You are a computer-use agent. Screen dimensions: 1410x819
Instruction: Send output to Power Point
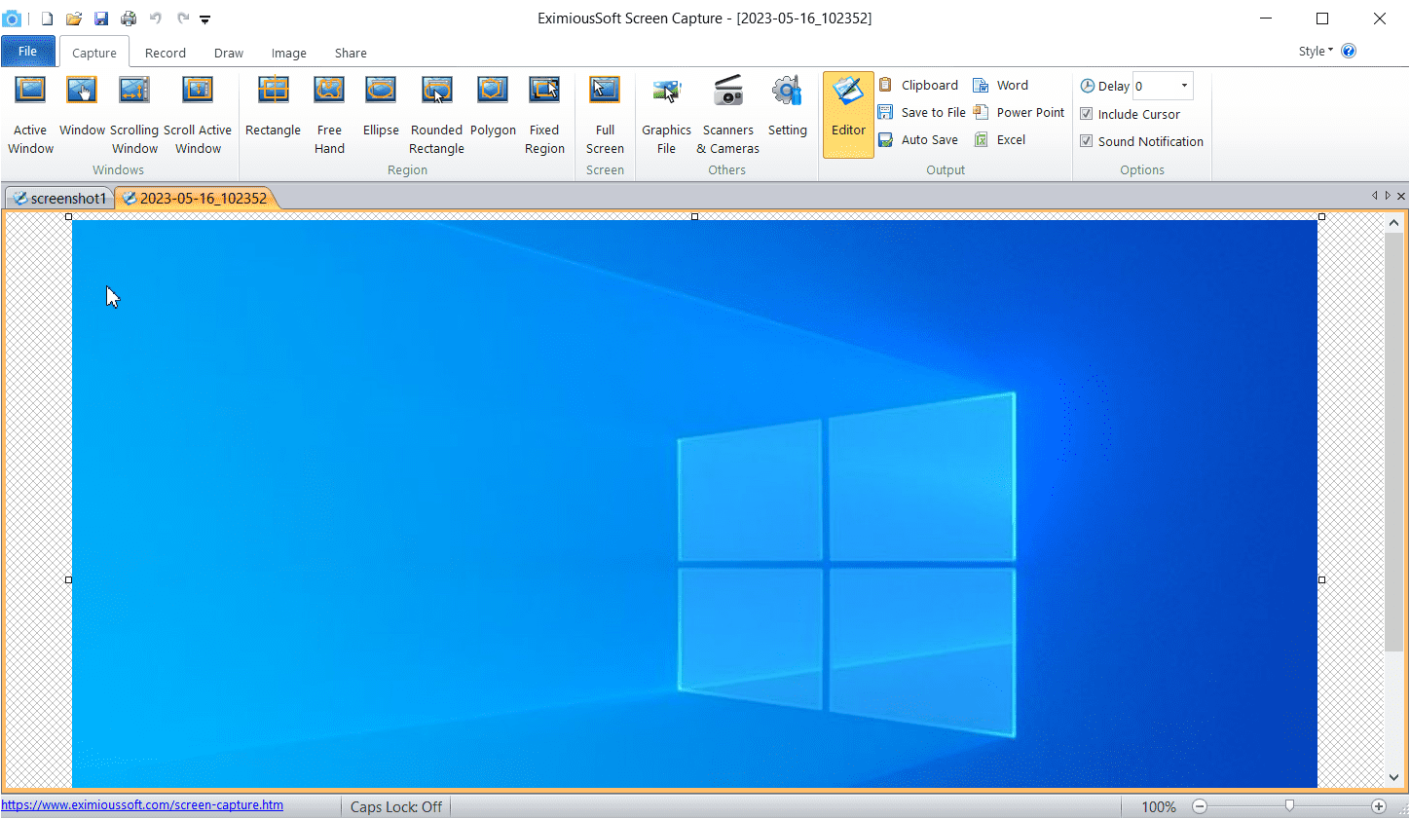pyautogui.click(x=1020, y=112)
